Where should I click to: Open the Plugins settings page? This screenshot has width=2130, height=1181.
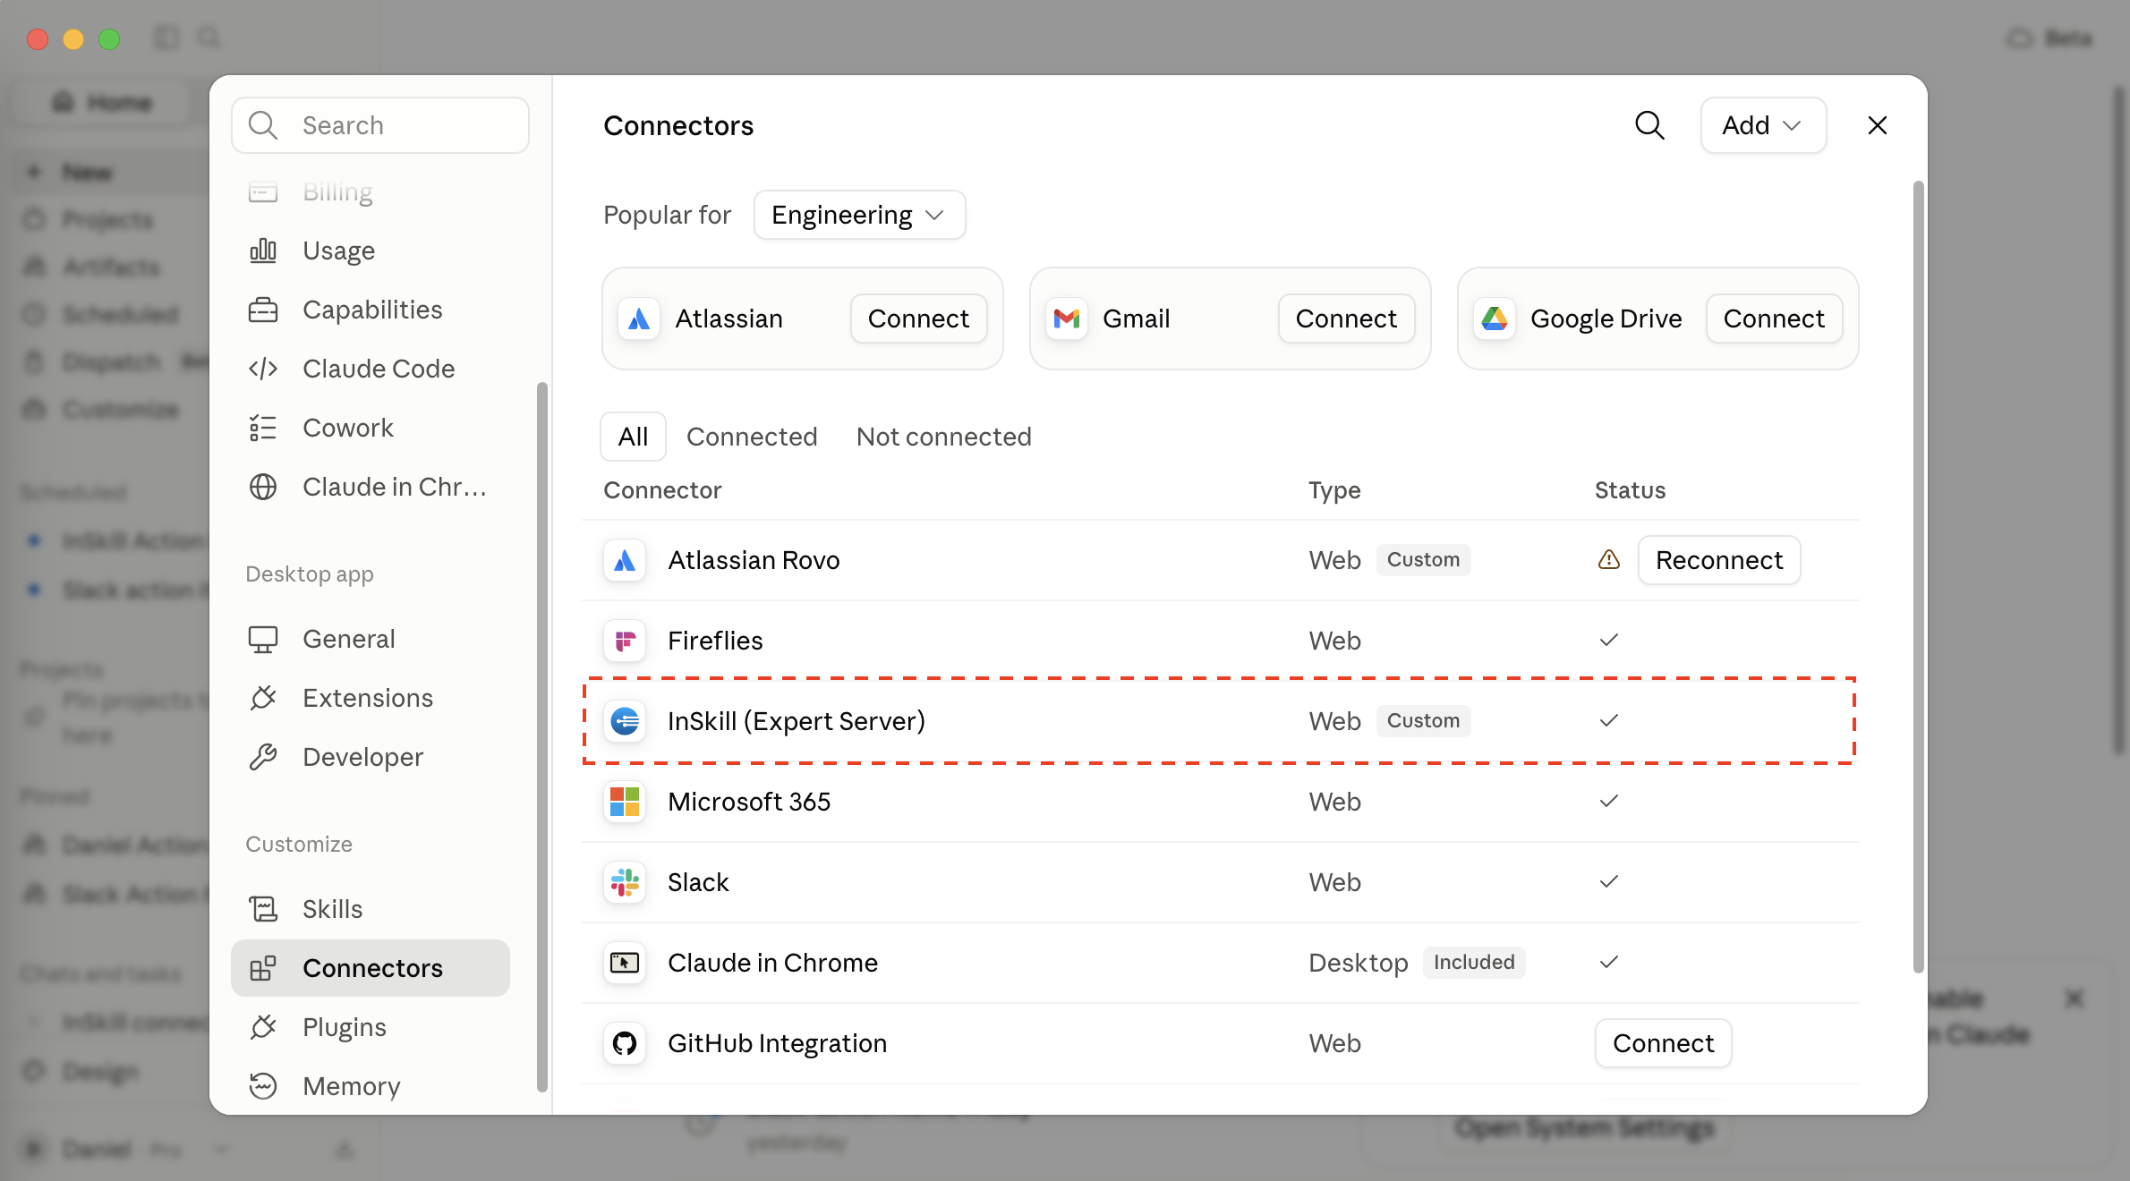(x=371, y=1027)
